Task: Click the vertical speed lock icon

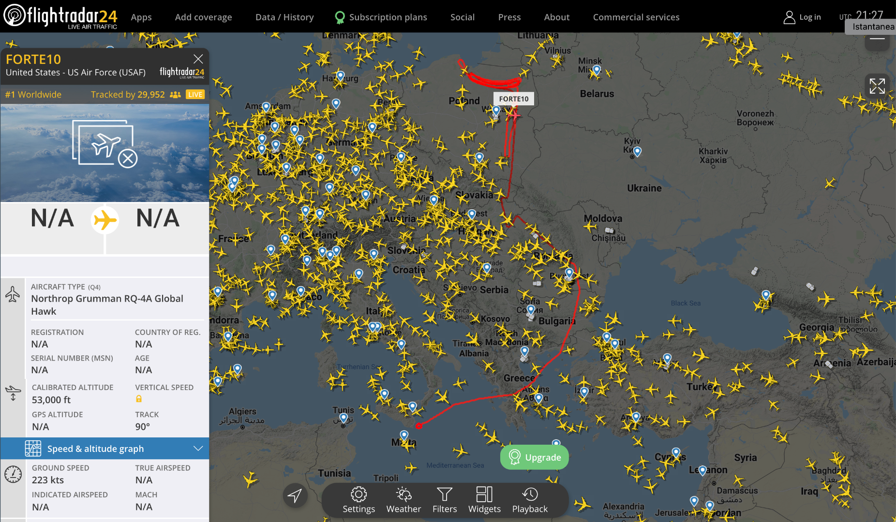Action: click(x=139, y=399)
